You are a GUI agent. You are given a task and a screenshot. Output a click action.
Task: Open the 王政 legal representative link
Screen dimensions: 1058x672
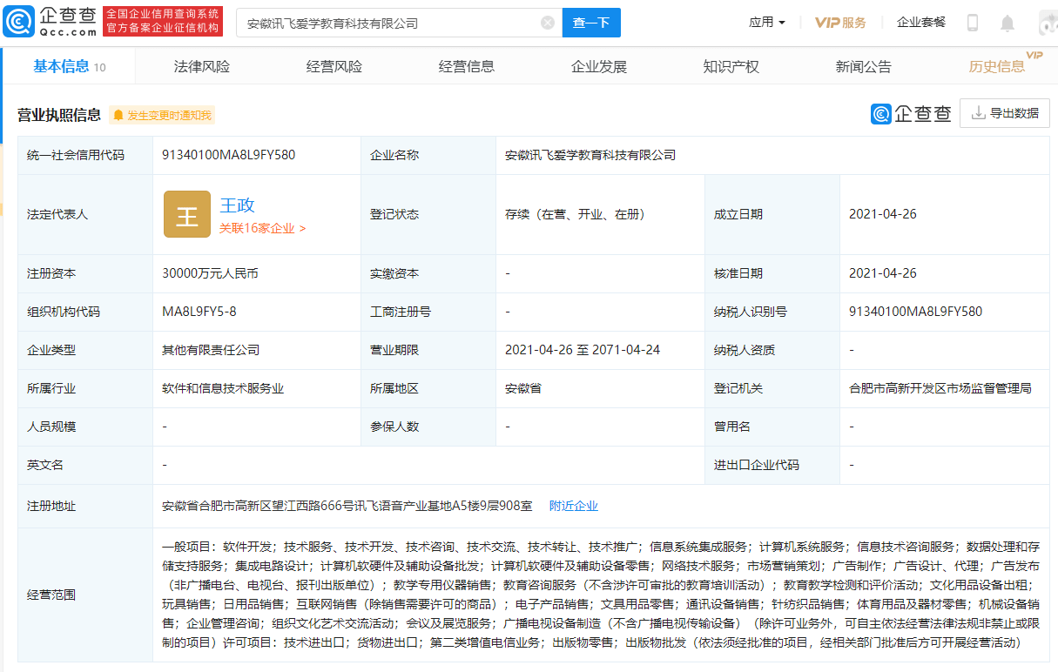237,205
